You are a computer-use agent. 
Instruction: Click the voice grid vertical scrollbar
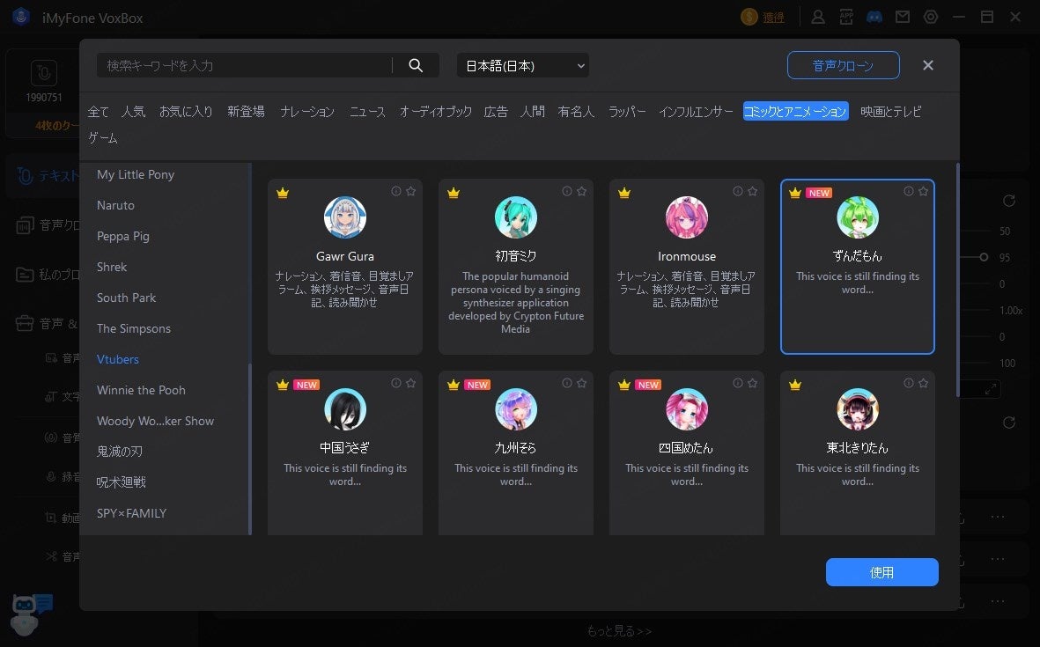[x=957, y=281]
